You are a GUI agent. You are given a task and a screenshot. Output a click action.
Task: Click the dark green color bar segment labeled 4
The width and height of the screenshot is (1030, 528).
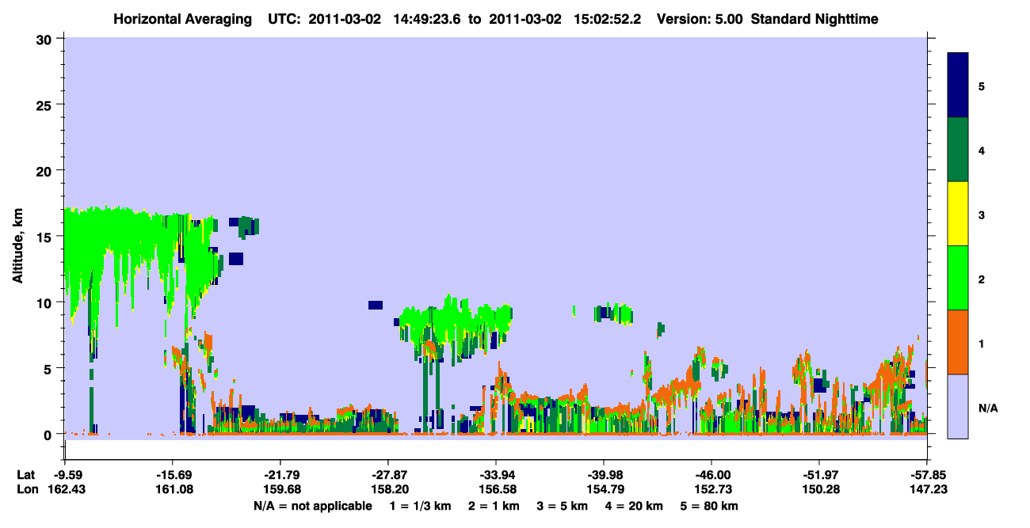958,150
